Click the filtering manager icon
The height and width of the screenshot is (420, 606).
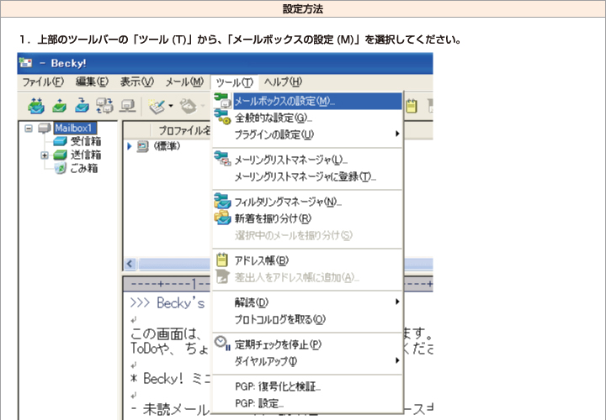pyautogui.click(x=222, y=201)
